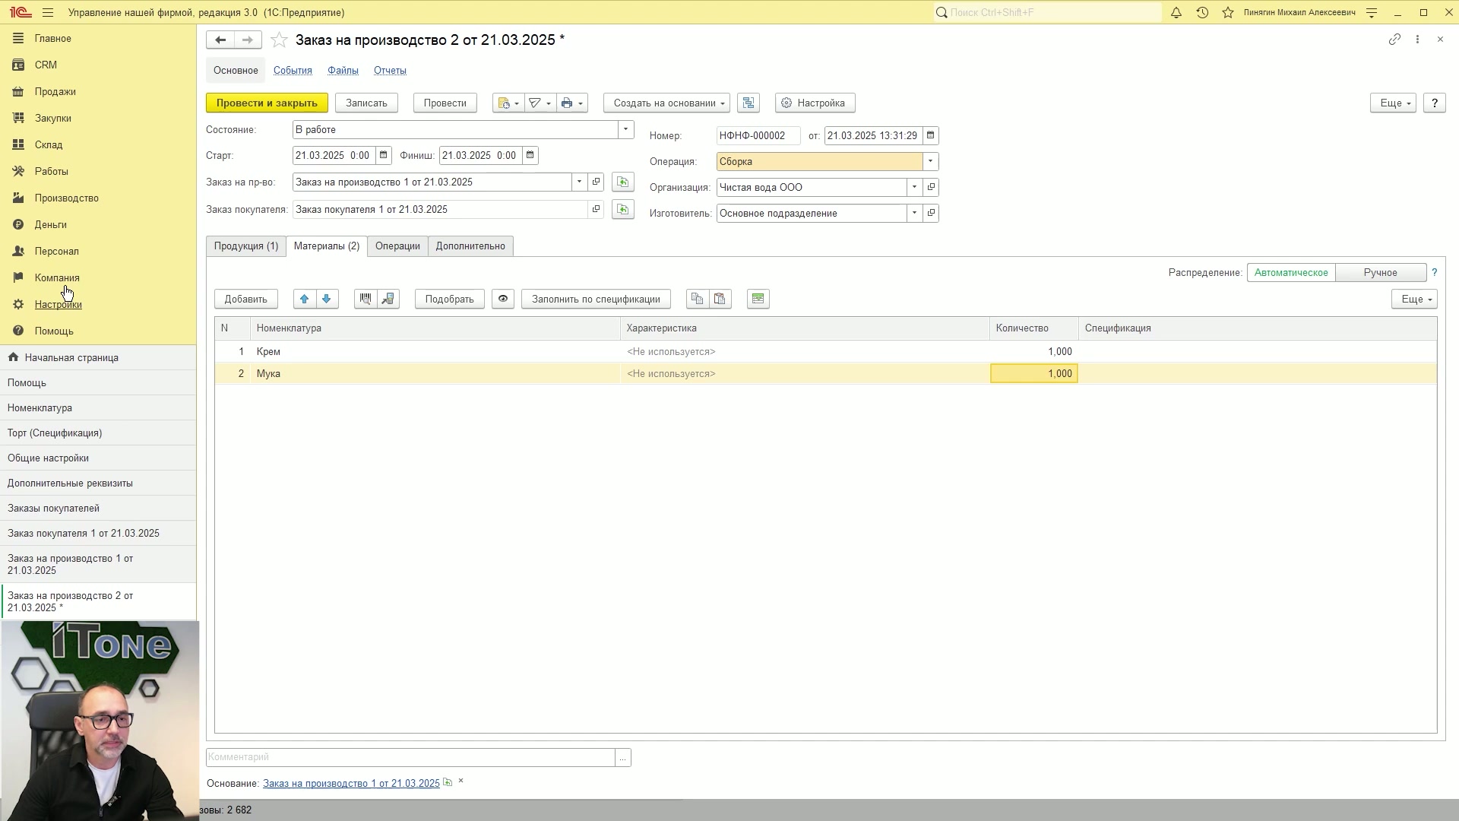Toggle the eye visibility button
Image resolution: width=1459 pixels, height=821 pixels.
(x=503, y=299)
